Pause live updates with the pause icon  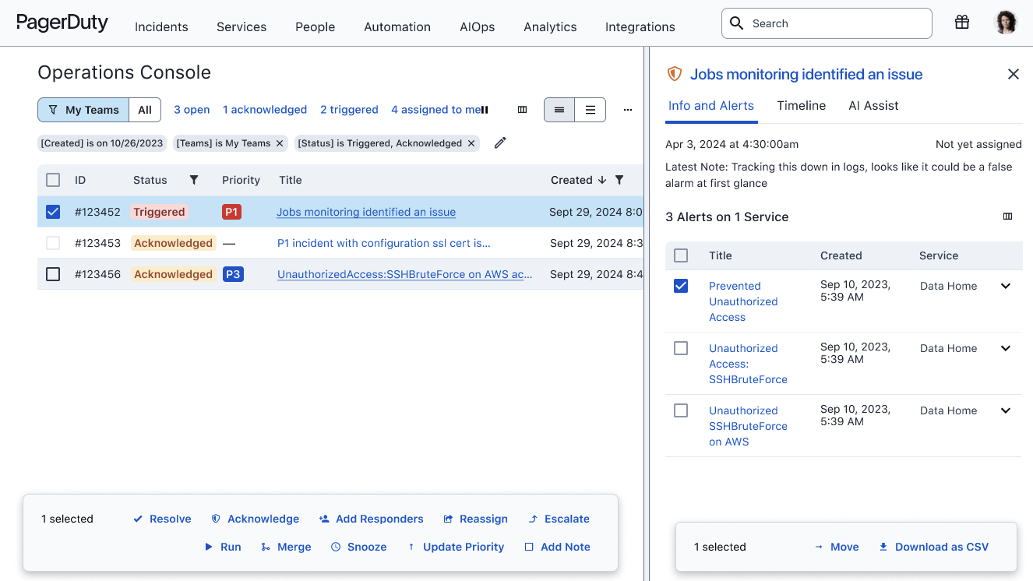point(485,110)
